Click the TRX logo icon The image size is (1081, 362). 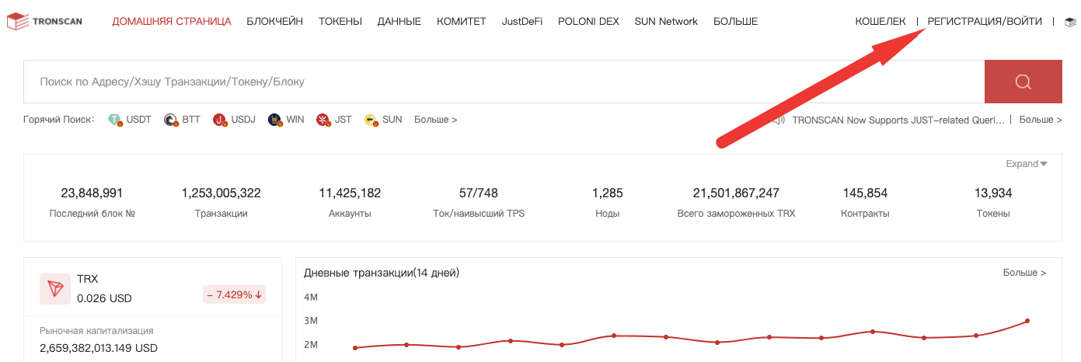(55, 289)
